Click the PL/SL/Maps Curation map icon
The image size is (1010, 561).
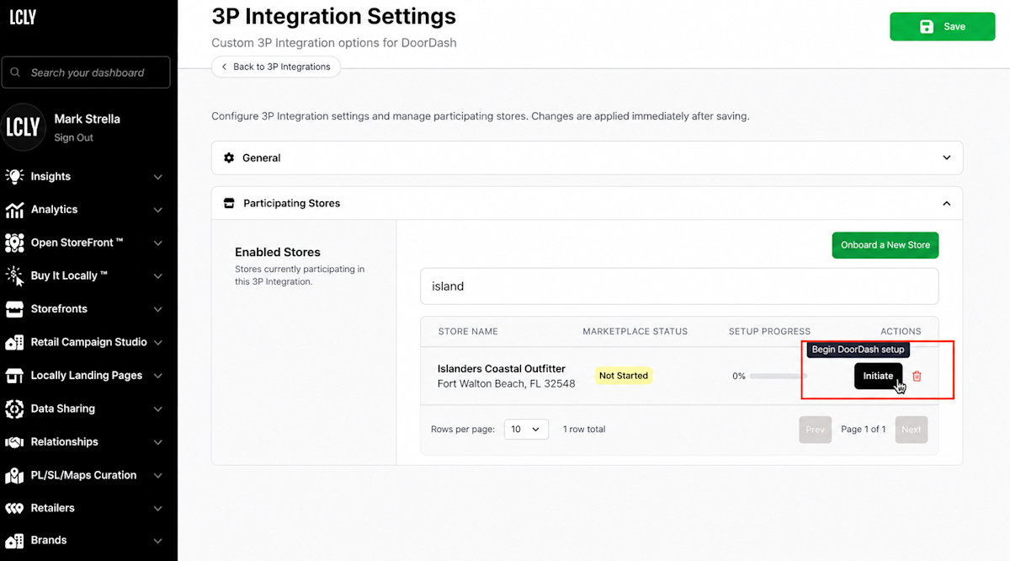tap(14, 475)
